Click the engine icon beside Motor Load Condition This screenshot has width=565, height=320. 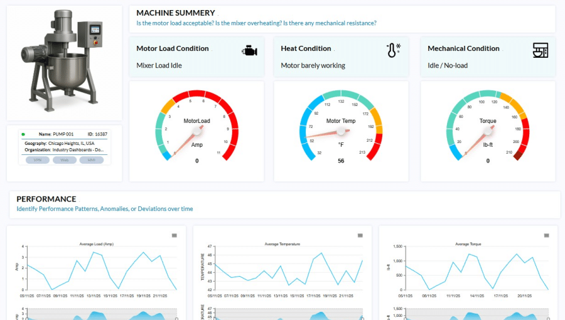click(x=249, y=51)
